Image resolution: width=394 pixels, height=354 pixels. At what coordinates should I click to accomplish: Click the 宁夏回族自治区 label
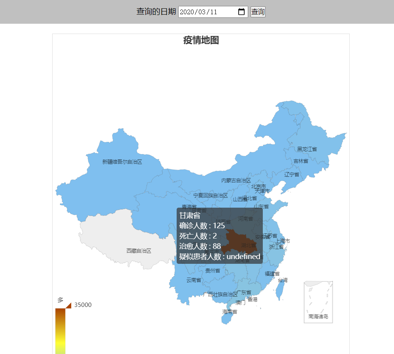click(x=211, y=196)
